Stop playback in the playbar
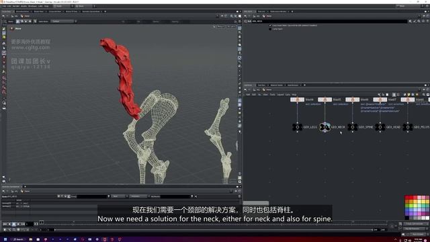The height and width of the screenshot is (242, 430). click(x=13, y=224)
